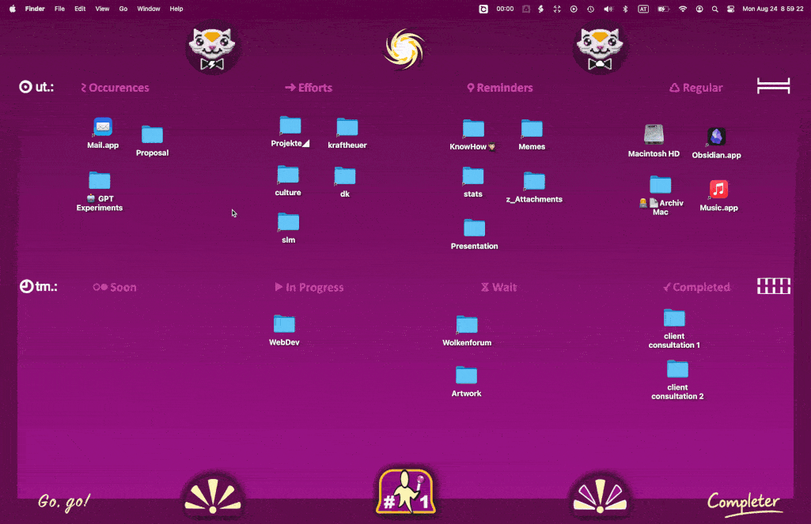Click the date and time display
The image size is (811, 524).
[773, 9]
